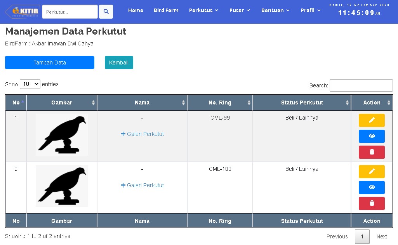398x245 pixels.
Task: Click the magnifier search button in navbar
Action: point(106,12)
